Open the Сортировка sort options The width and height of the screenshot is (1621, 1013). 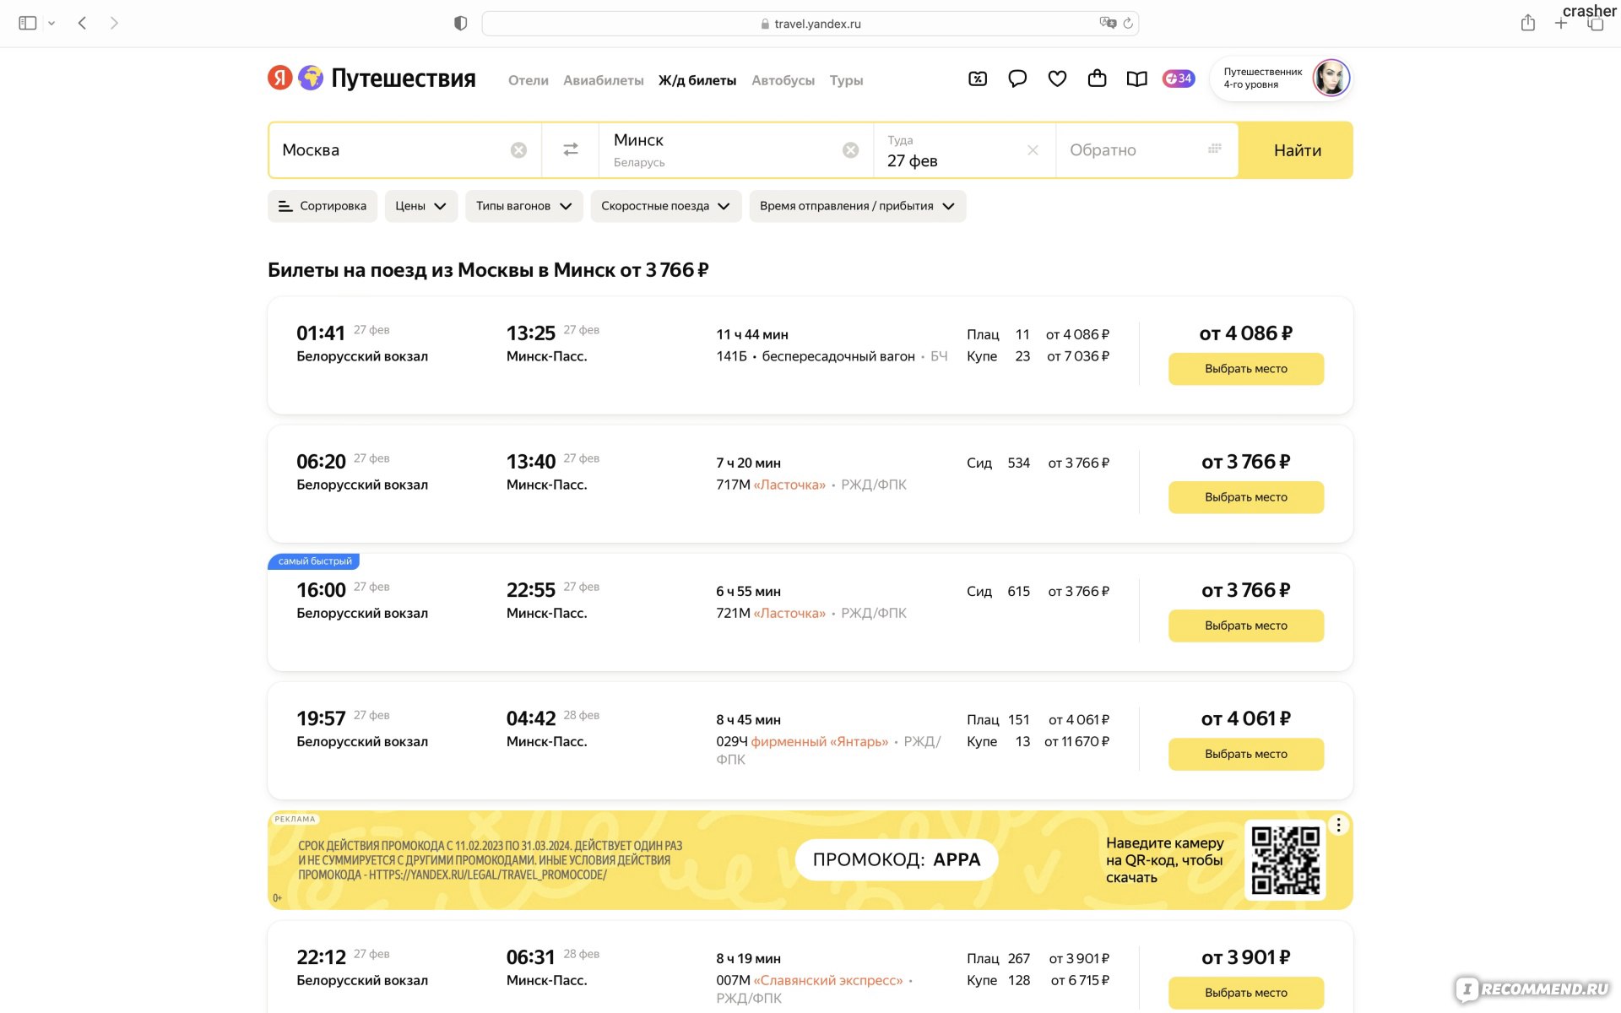pos(323,206)
